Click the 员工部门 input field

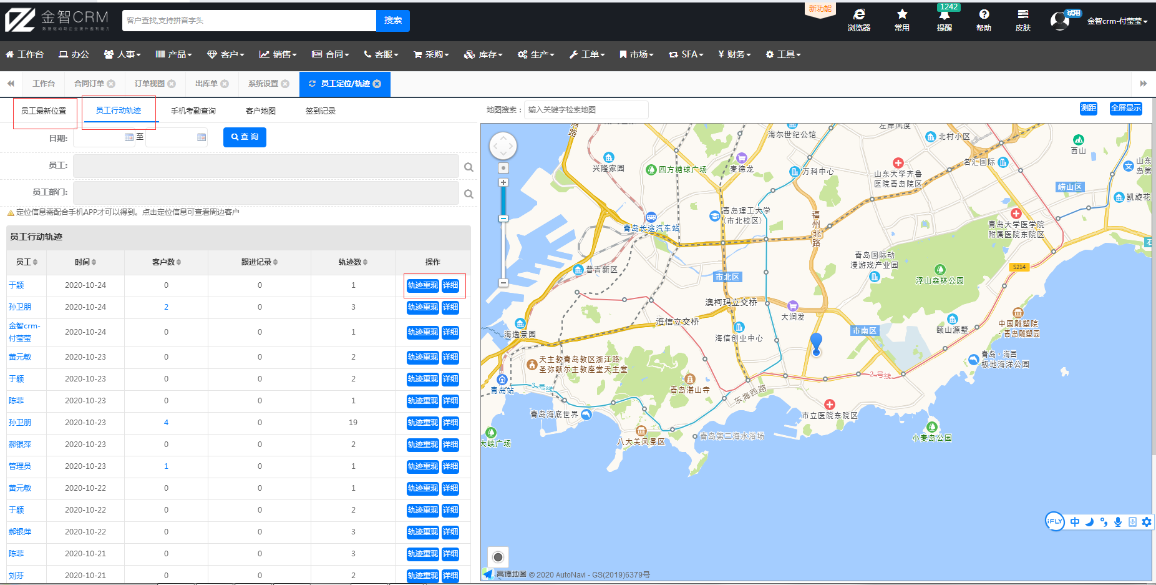click(x=266, y=193)
